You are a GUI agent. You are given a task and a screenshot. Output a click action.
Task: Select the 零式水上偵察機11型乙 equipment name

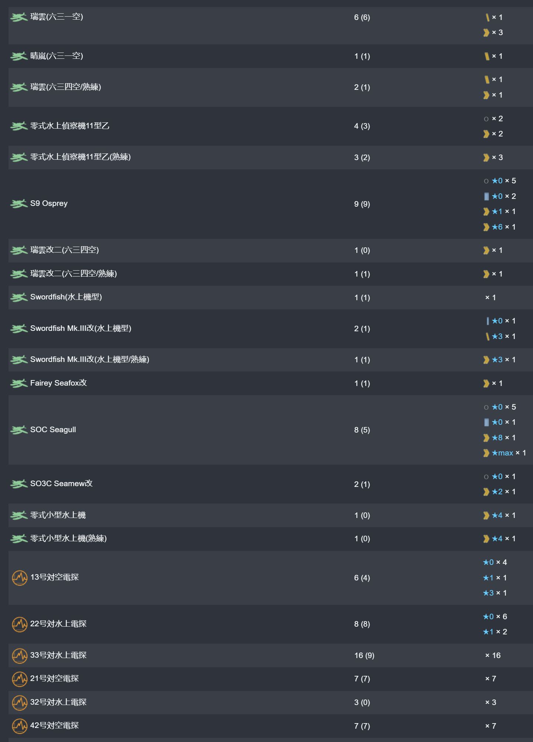pos(69,126)
